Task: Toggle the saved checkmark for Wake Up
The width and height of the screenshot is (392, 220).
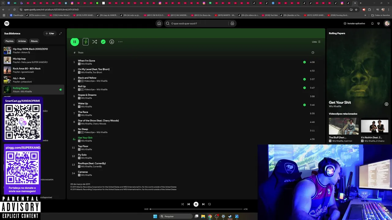Action: click(304, 105)
